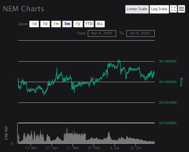Edit the To date Jul 4, 2020

(x=140, y=33)
